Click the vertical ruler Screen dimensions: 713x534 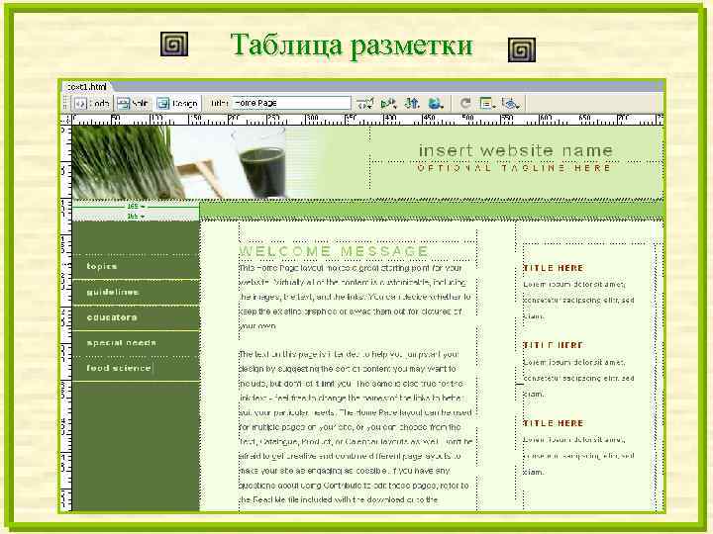coord(66,318)
